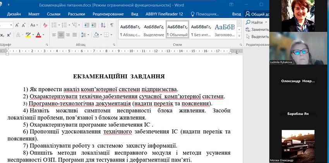Switch to the Рассылки tab
The image size is (329, 163).
pyautogui.click(x=76, y=14)
